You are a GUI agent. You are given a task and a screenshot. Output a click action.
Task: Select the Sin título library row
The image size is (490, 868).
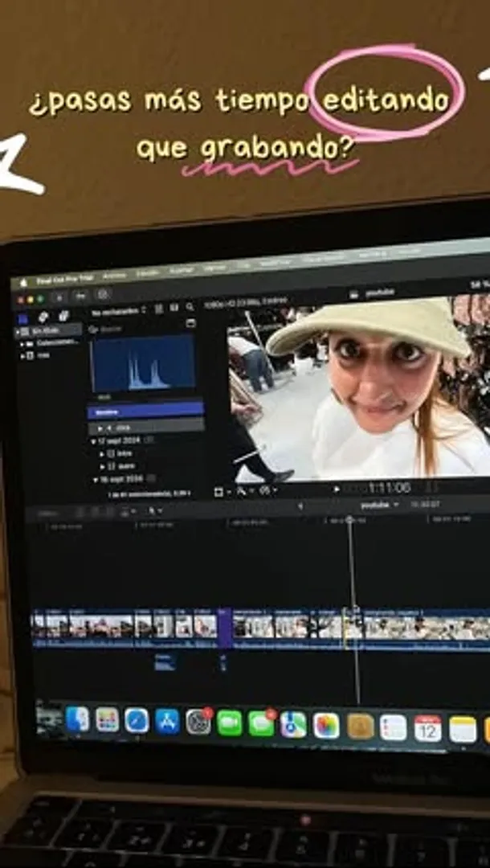click(49, 331)
